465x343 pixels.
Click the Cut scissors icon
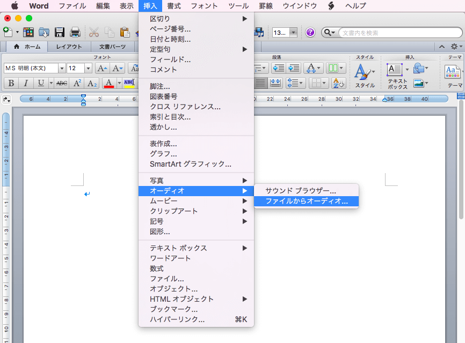pos(94,32)
